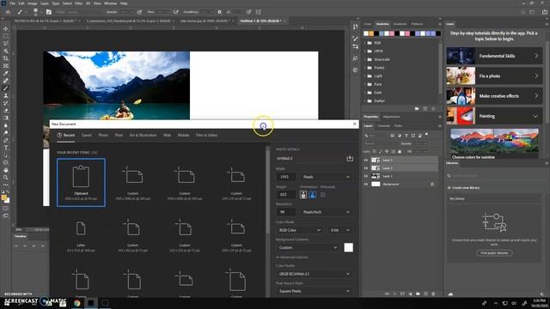Viewport: 550px width, 309px height.
Task: Collapse the Painting tutorials section
Action: [x=535, y=116]
